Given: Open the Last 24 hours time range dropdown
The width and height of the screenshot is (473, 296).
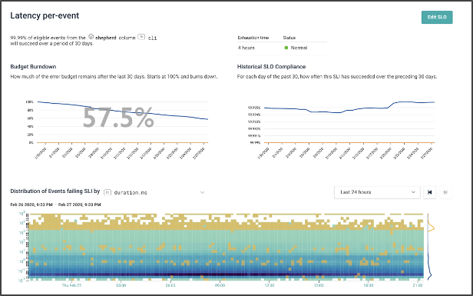Looking at the screenshot, I should tap(377, 192).
